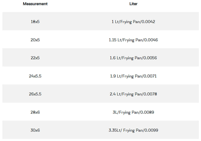This screenshot has width=201, height=141.
Task: Click the 1 Lt/Frying Pan/0.0042 cell
Action: 133,22
